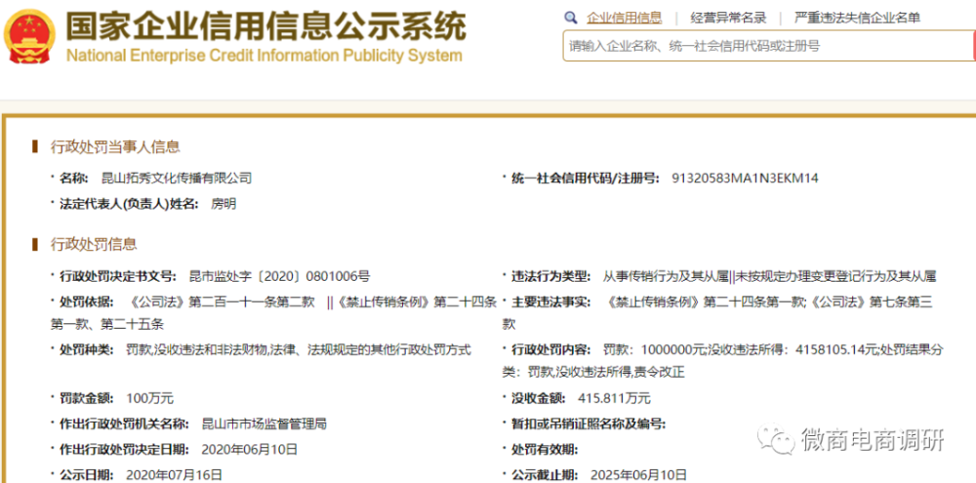The width and height of the screenshot is (976, 483).
Task: Click the 罚款金额 label
Action: click(x=87, y=398)
